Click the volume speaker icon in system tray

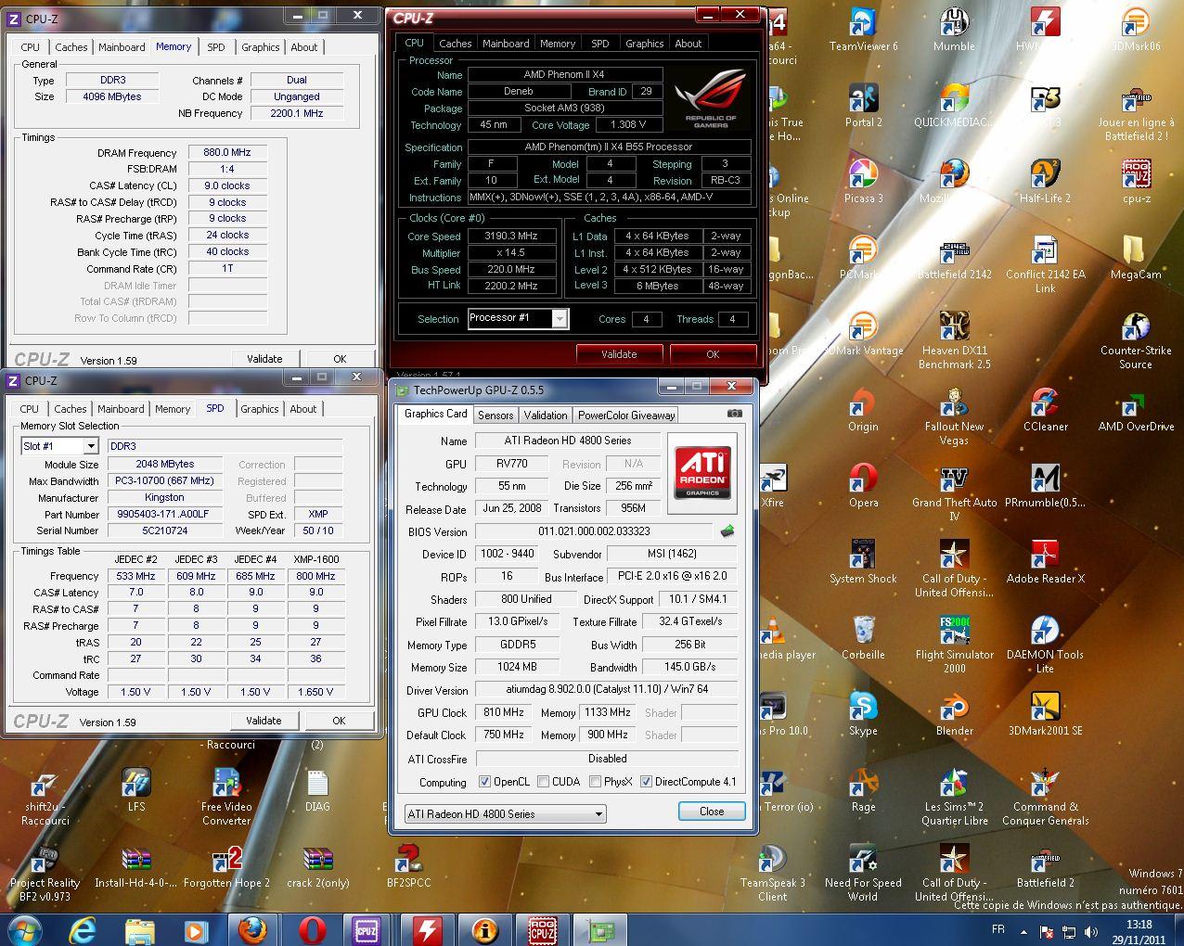tap(1091, 931)
